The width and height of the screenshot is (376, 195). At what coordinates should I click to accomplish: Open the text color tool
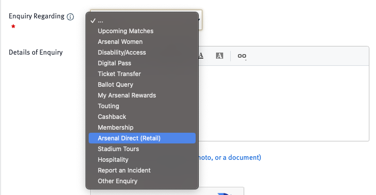(201, 56)
